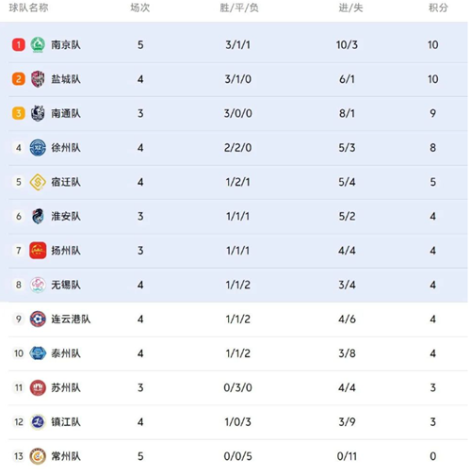
Task: Sort by 积分 column header
Action: [438, 8]
